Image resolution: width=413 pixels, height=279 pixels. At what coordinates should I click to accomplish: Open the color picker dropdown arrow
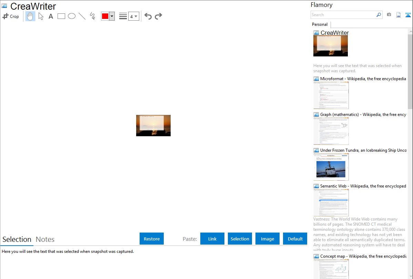pos(112,16)
